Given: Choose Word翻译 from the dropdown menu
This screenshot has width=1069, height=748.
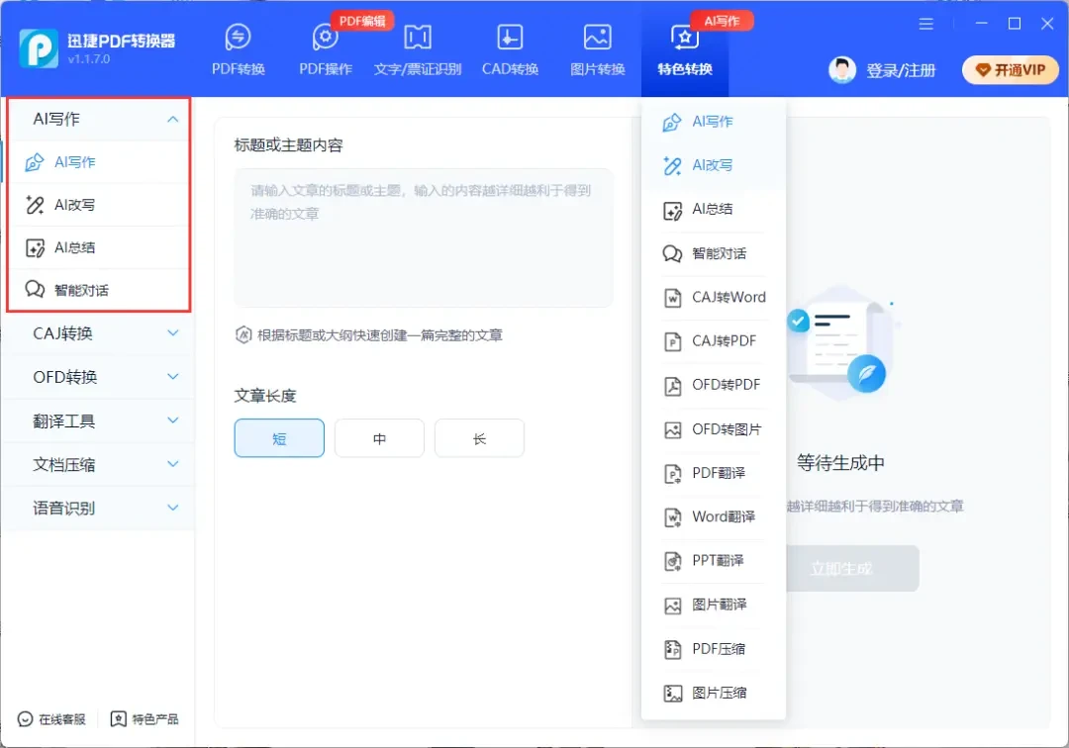Looking at the screenshot, I should [714, 517].
